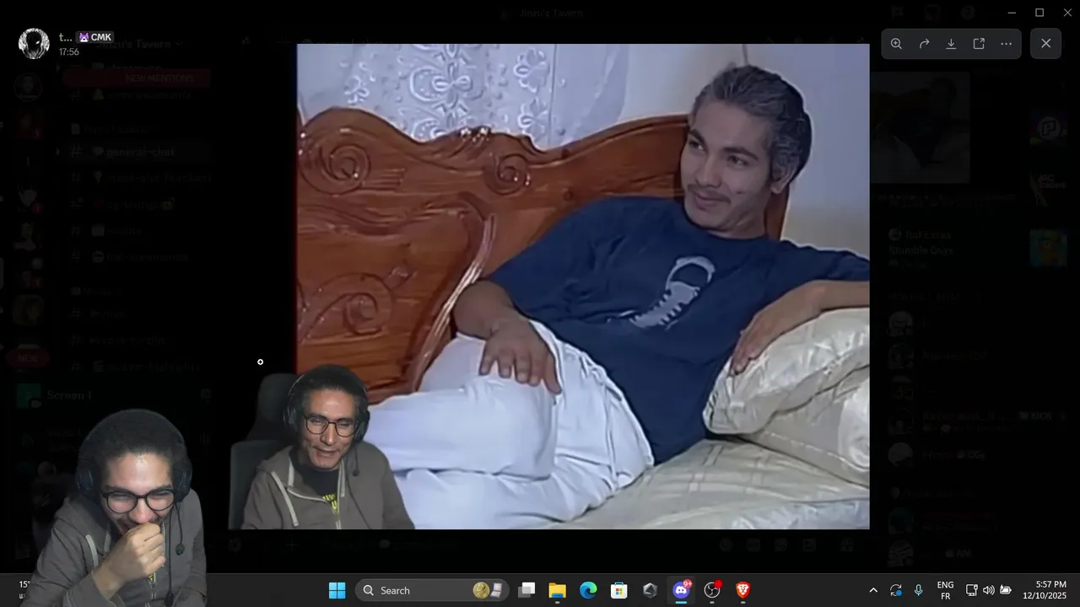Open Brave browser from the taskbar
The width and height of the screenshot is (1080, 607).
pos(742,590)
